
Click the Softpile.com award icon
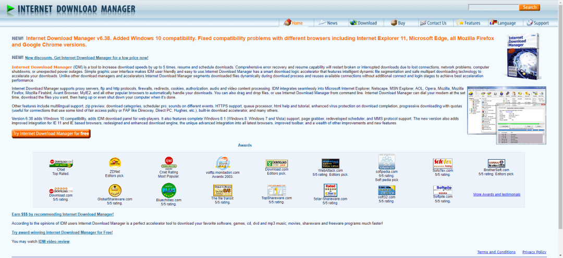(x=444, y=189)
